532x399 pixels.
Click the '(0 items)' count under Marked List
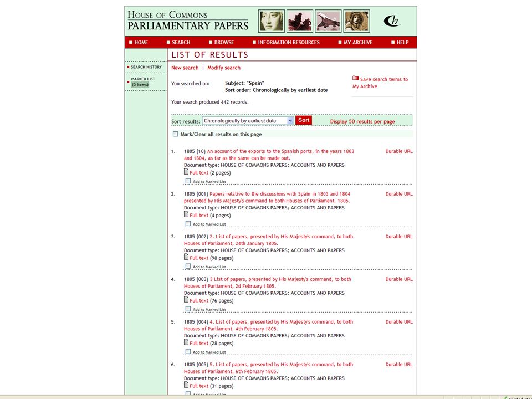pyautogui.click(x=140, y=85)
